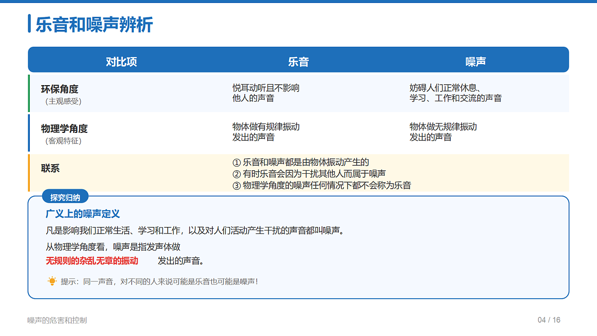Viewport: 597px width, 336px height.
Task: Click the heading 广义上的噪声定义
Action: [x=83, y=214]
